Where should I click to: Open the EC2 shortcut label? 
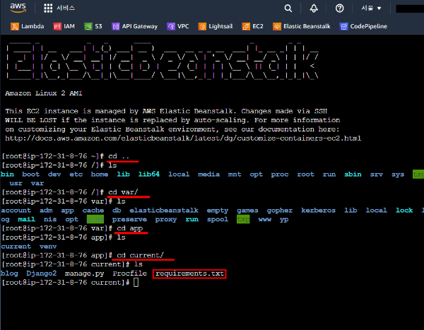click(x=258, y=26)
